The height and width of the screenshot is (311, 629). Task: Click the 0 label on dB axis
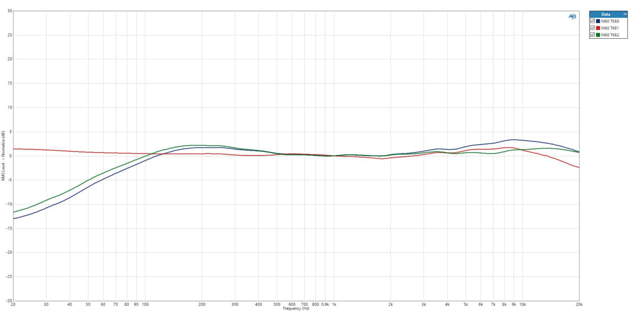(x=10, y=156)
